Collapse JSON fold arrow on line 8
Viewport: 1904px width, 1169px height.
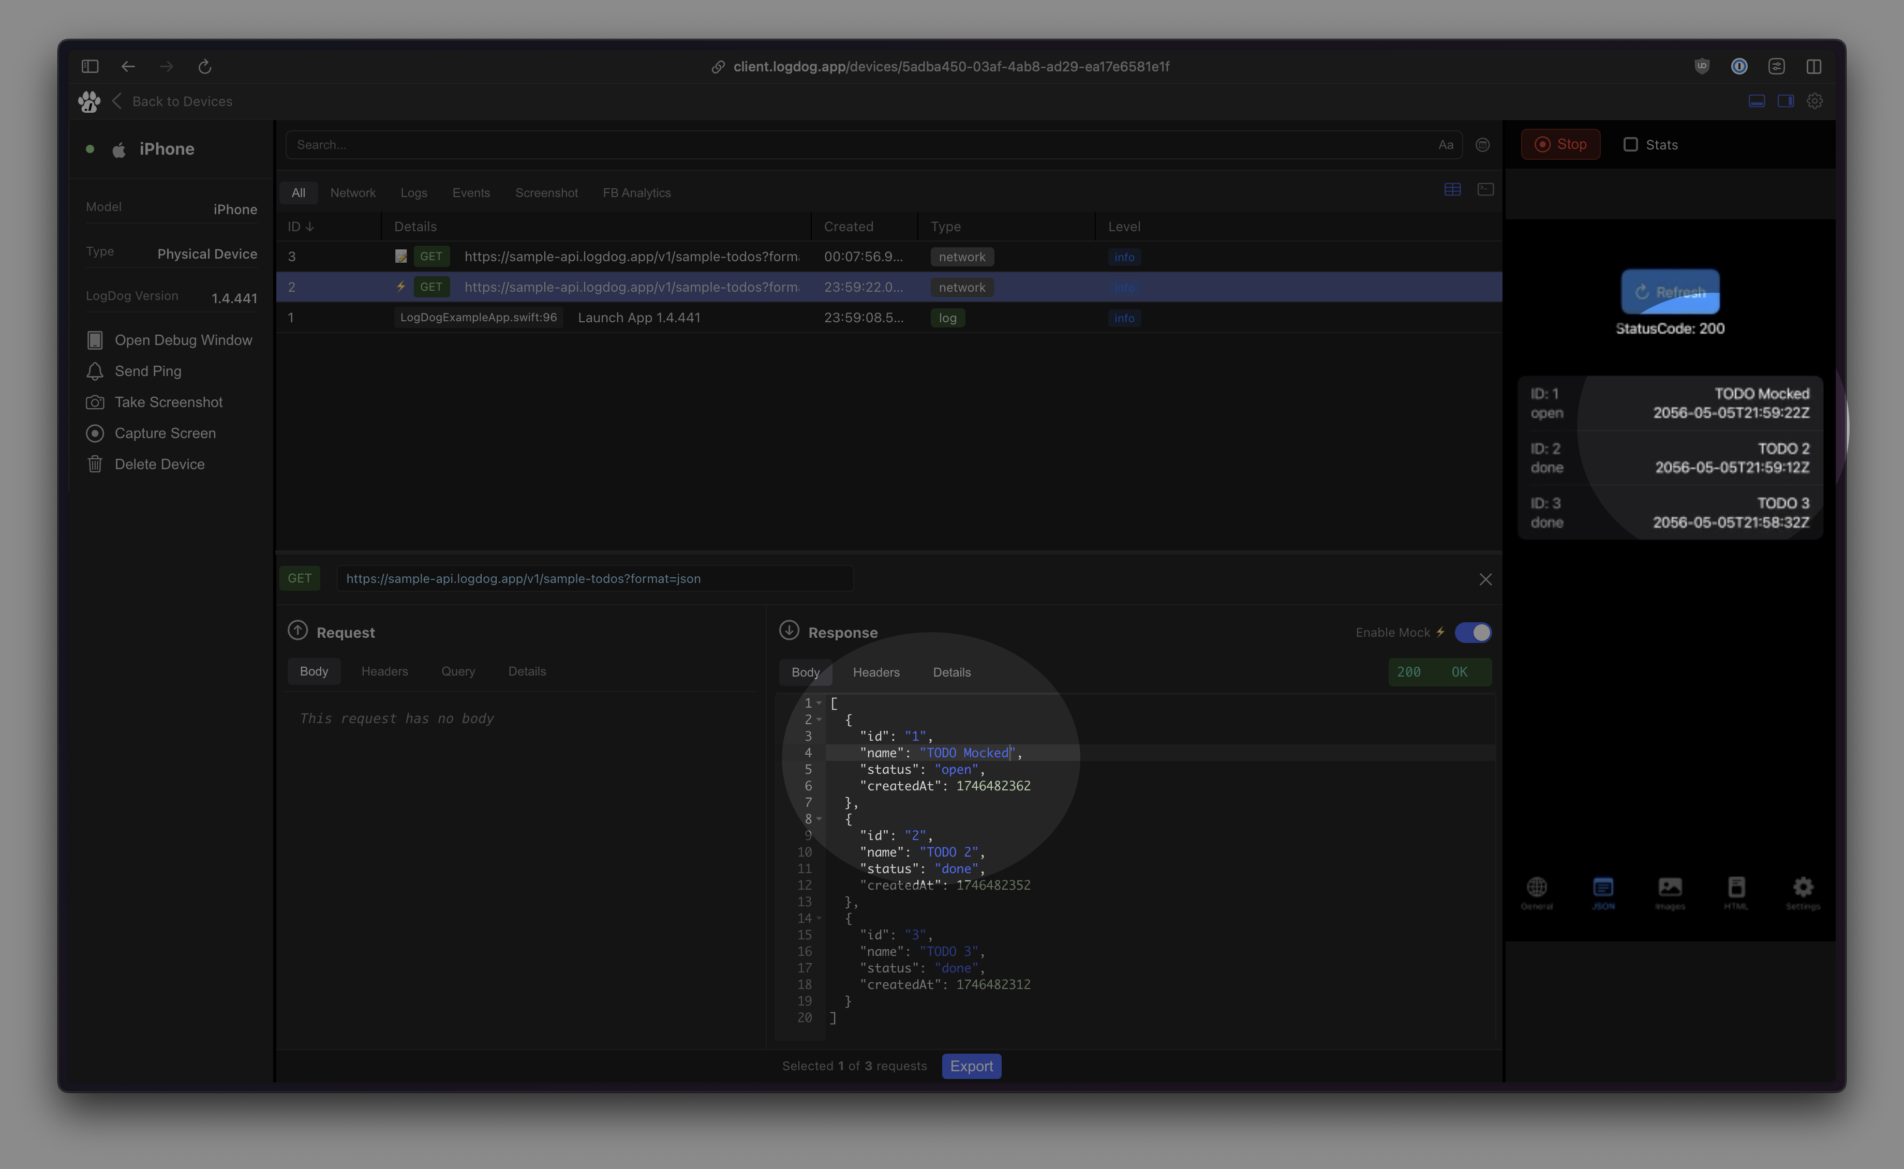819,819
